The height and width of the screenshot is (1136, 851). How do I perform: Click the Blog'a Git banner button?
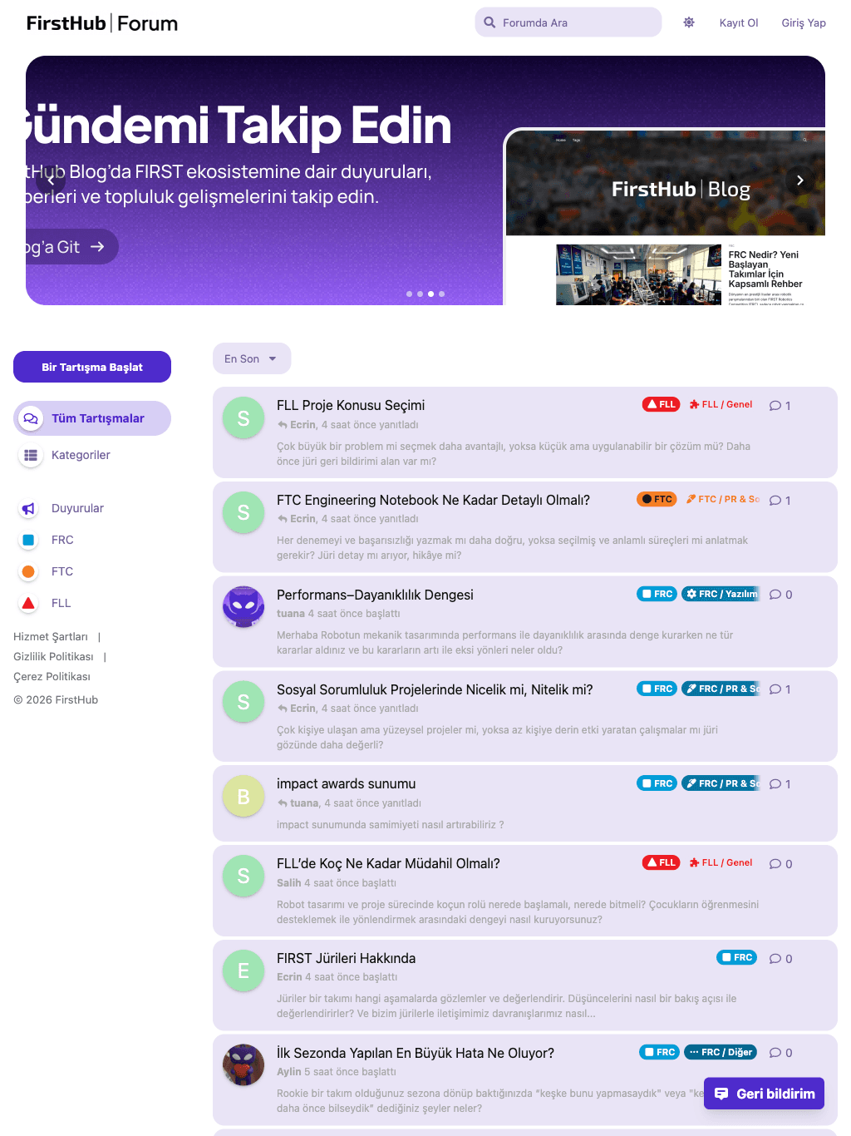coord(71,246)
